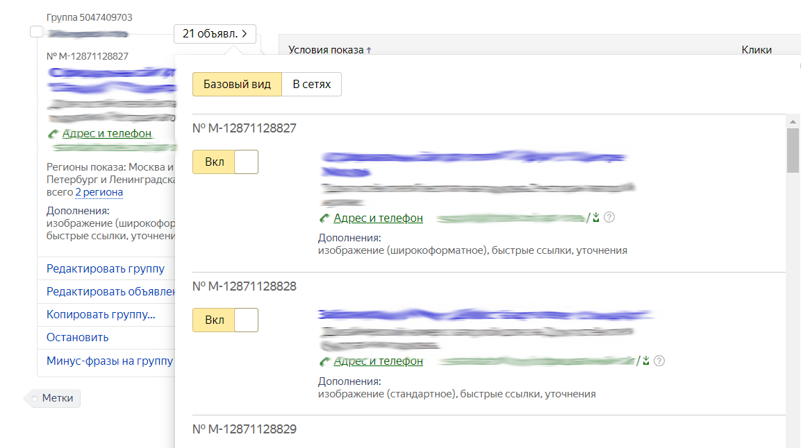Click the Остановить link

pyautogui.click(x=78, y=338)
